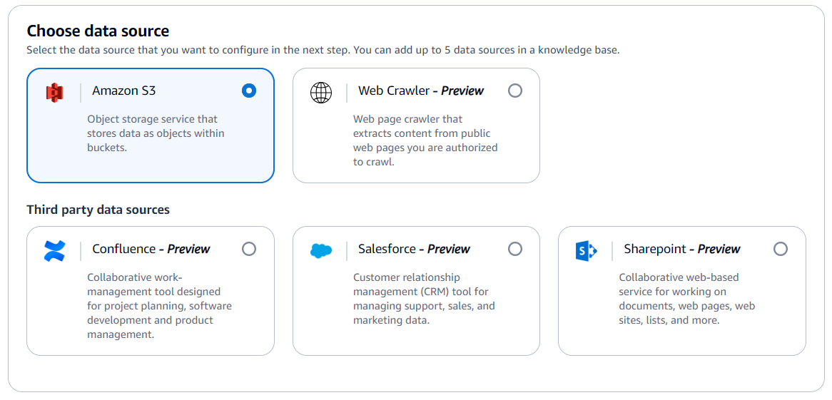Click the Amazon S3 title text
Screen dimensions: 832x400
tap(124, 91)
